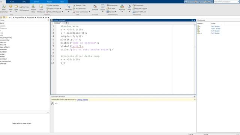Expand Clear Commands dropdown arrow

pos(89,12)
